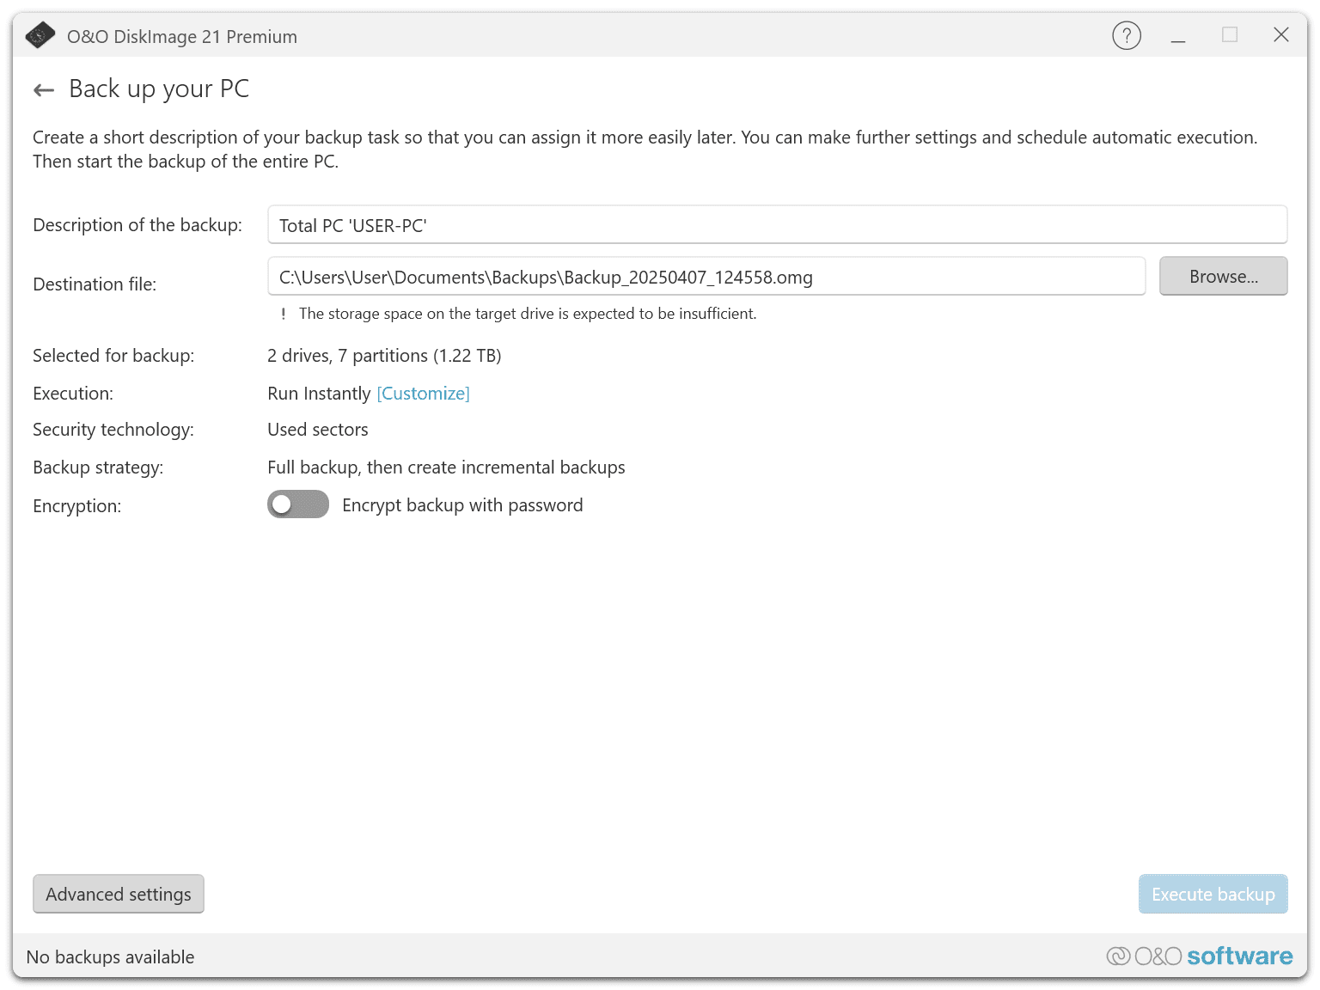Click the '2 drives, 7 partitions' selection text
The width and height of the screenshot is (1320, 990).
click(384, 356)
